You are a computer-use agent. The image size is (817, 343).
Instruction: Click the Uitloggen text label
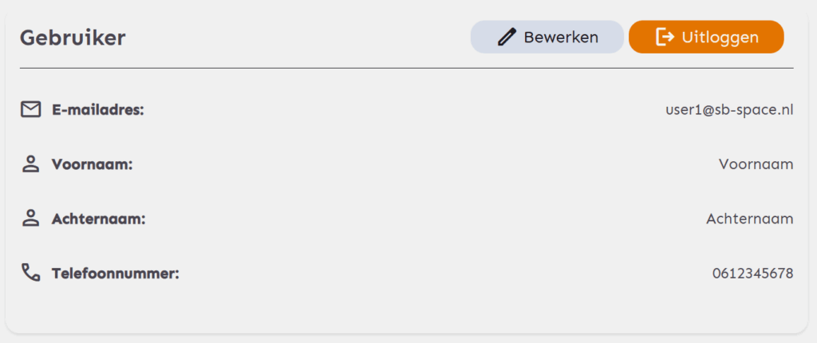point(720,37)
